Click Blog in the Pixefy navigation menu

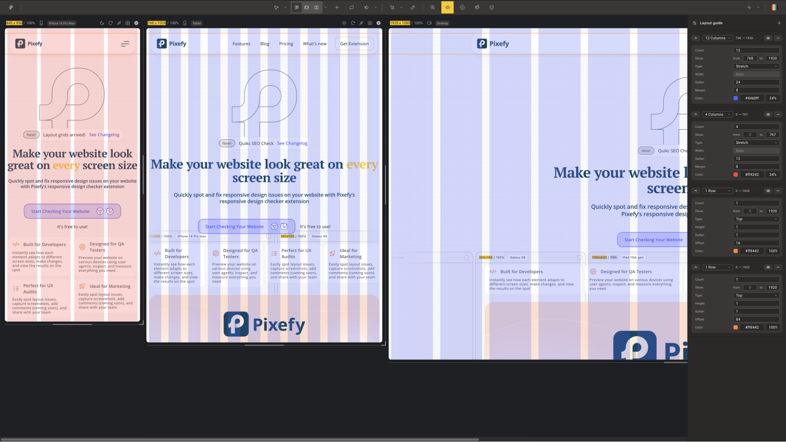click(x=265, y=44)
